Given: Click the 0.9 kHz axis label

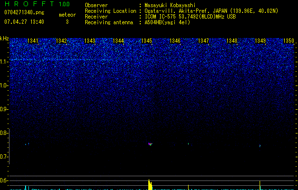Looking at the screenshot, I should click(x=4, y=109).
